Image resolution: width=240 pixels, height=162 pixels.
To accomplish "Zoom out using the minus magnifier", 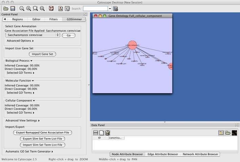I will tap(22, 8).
